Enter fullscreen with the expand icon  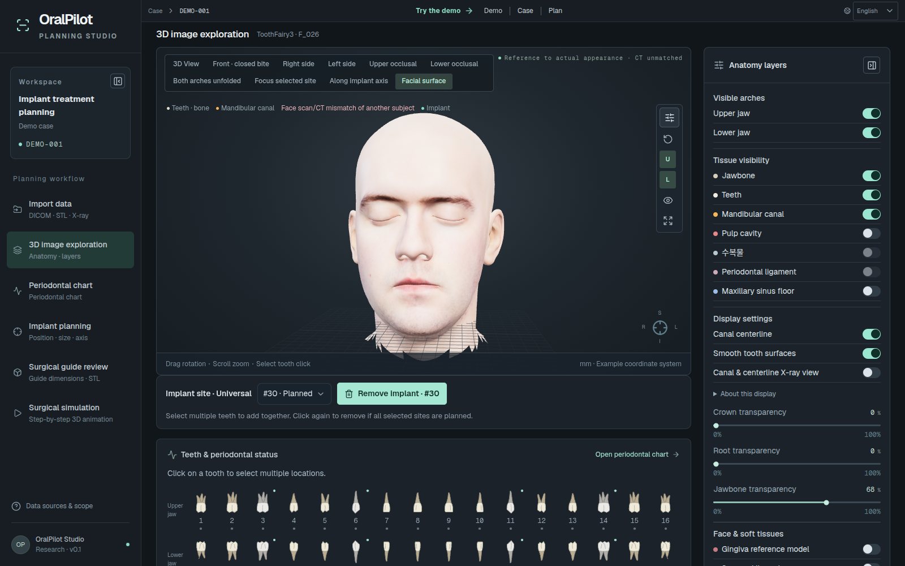[x=668, y=221]
